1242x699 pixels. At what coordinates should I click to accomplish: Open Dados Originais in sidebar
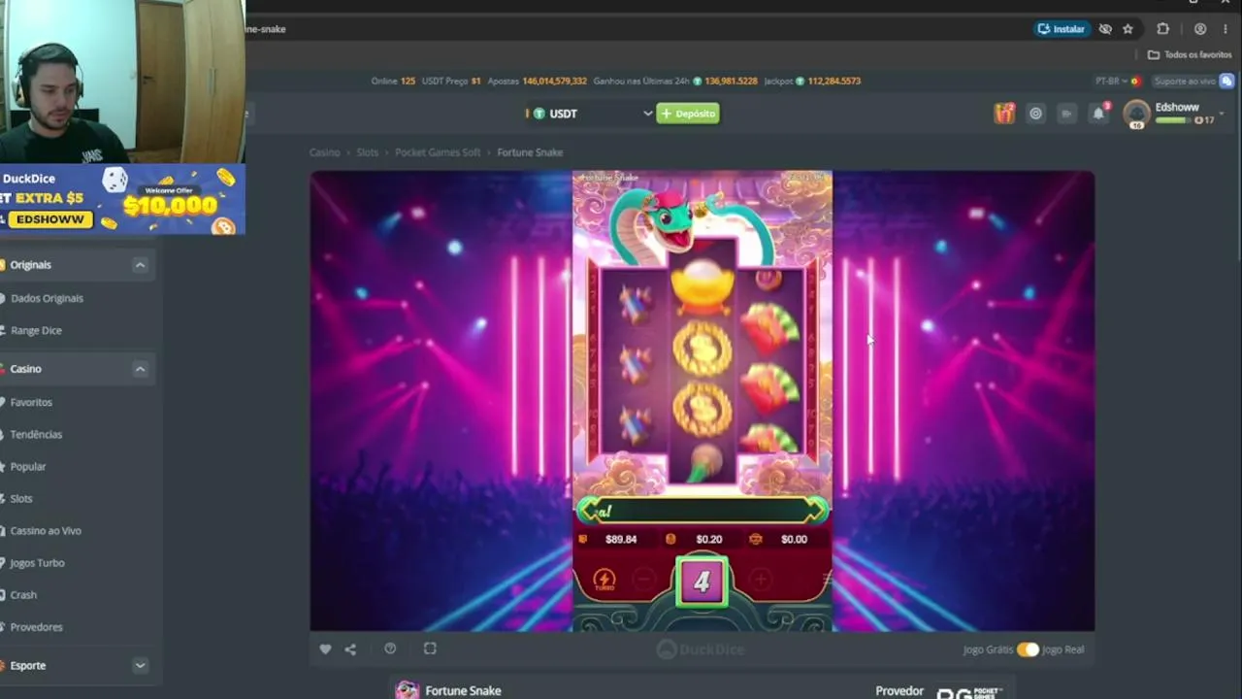[x=47, y=298]
